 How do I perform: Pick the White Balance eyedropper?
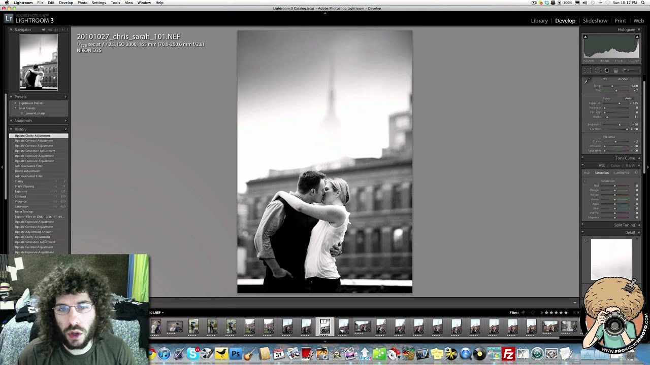point(587,81)
